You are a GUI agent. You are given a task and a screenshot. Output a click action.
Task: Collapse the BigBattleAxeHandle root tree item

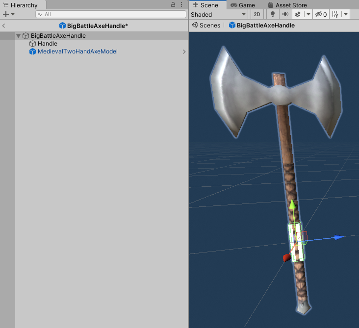pyautogui.click(x=18, y=36)
